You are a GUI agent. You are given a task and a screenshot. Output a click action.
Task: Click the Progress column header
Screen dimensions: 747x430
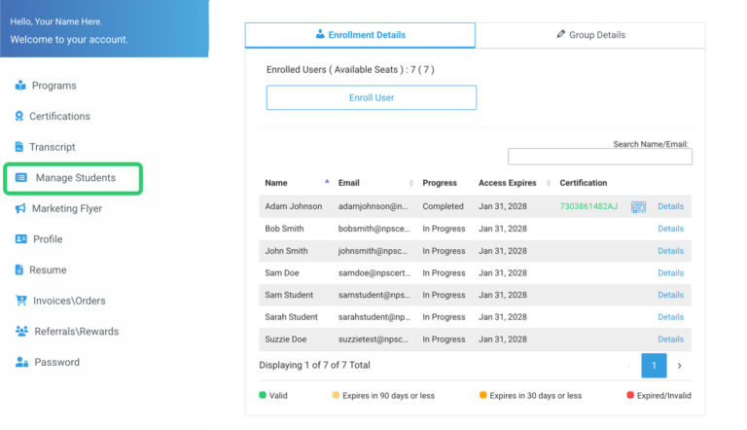click(440, 183)
